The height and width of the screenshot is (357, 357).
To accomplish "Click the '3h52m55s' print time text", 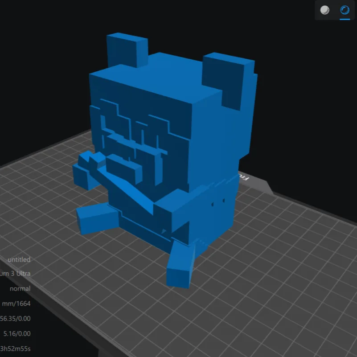I will (15, 349).
